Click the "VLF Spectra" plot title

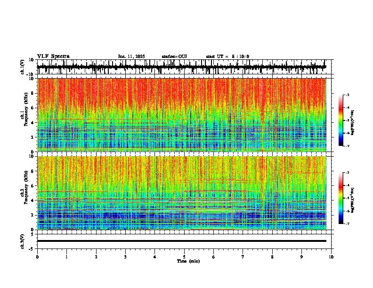coord(53,56)
